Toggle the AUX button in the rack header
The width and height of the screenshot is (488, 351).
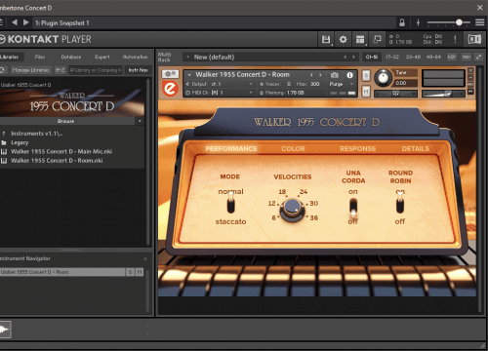click(x=467, y=57)
